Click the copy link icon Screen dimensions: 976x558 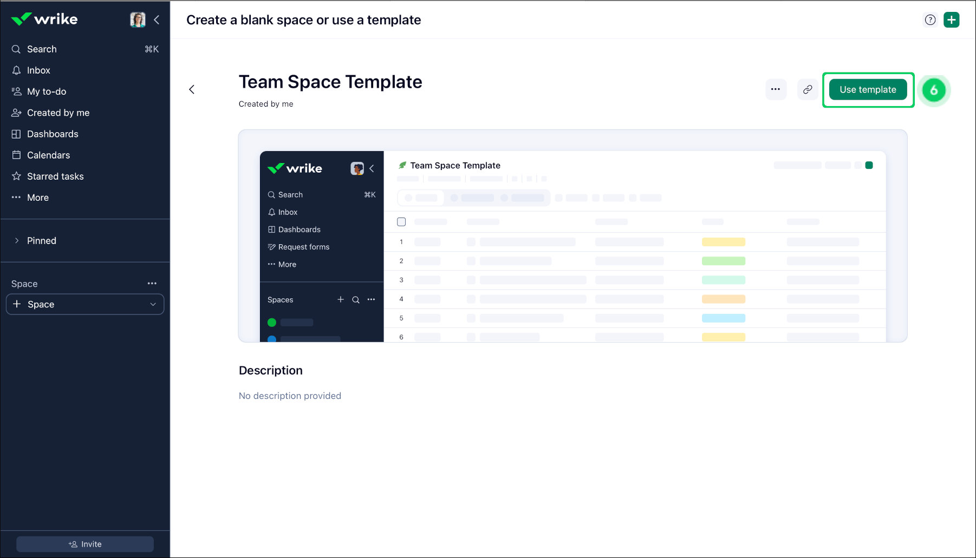click(x=807, y=90)
